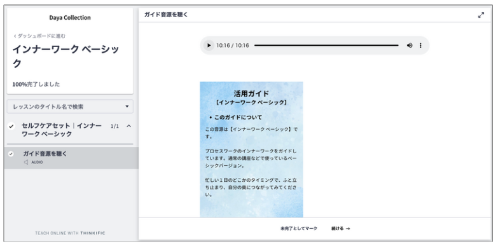Click the 10:16 / 10:16 time display
The width and height of the screenshot is (496, 246).
[233, 46]
